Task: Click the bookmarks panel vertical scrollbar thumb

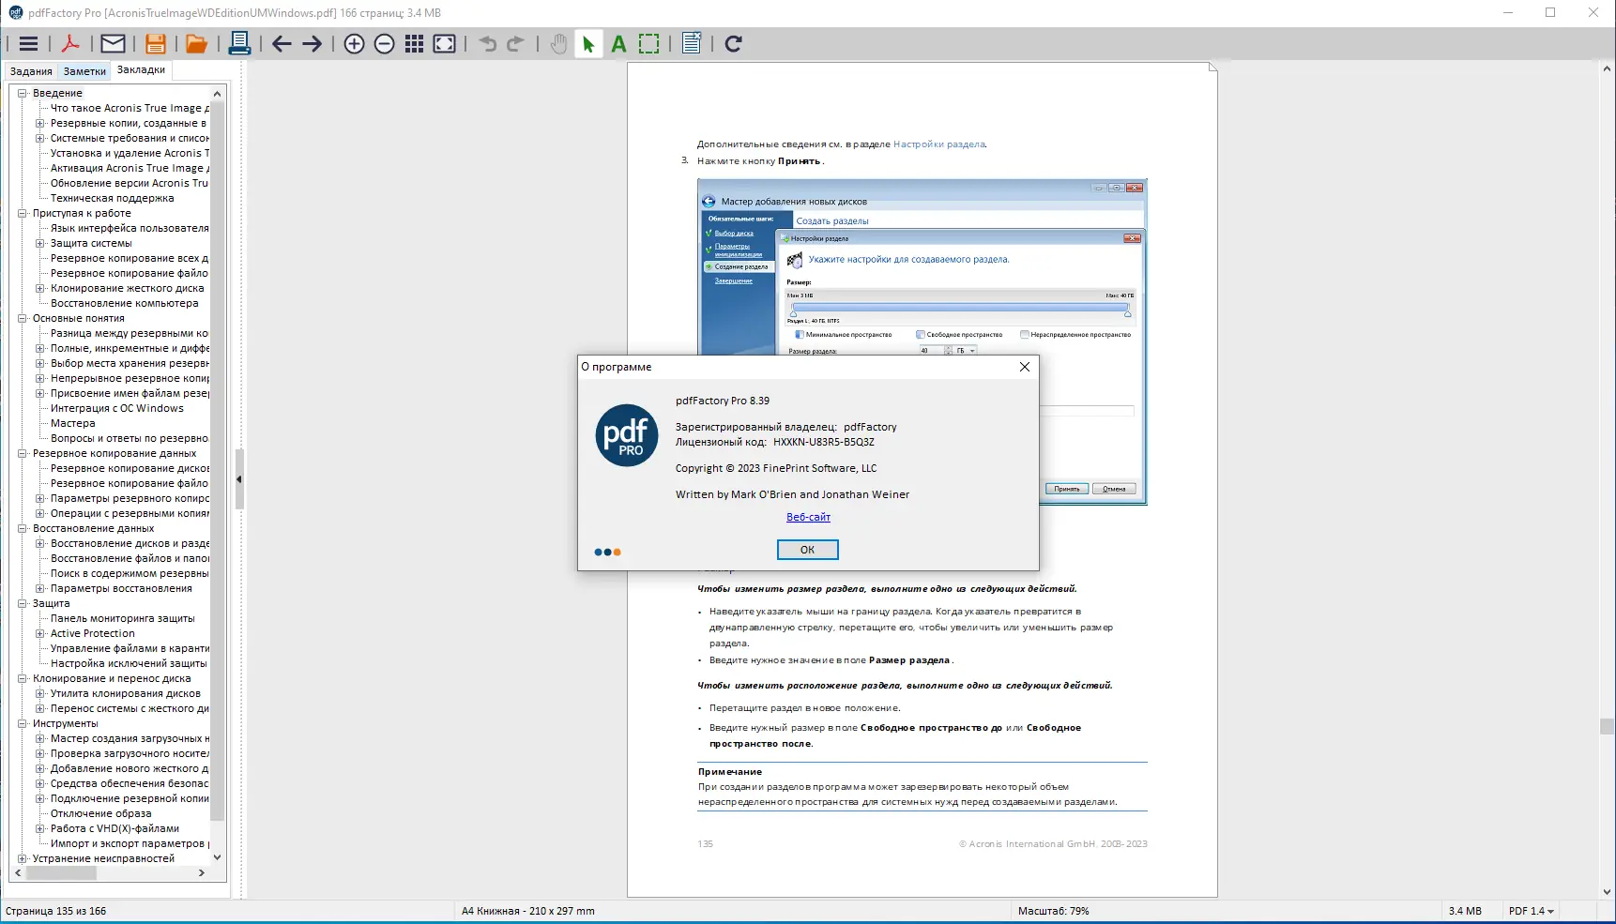Action: (218, 460)
